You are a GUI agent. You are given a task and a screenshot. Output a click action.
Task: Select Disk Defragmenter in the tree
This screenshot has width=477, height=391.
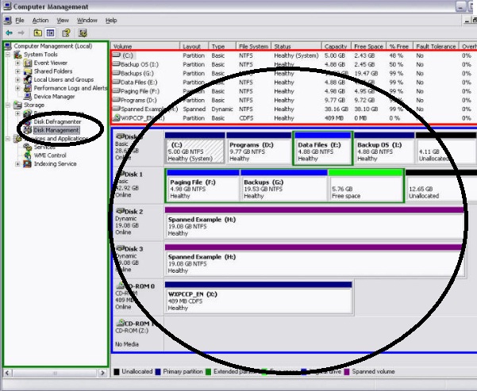[57, 121]
